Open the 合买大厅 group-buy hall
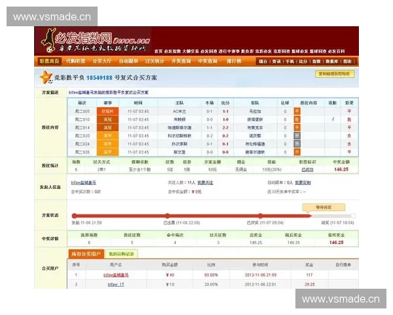Screen dimensions: 393x315 102,61
